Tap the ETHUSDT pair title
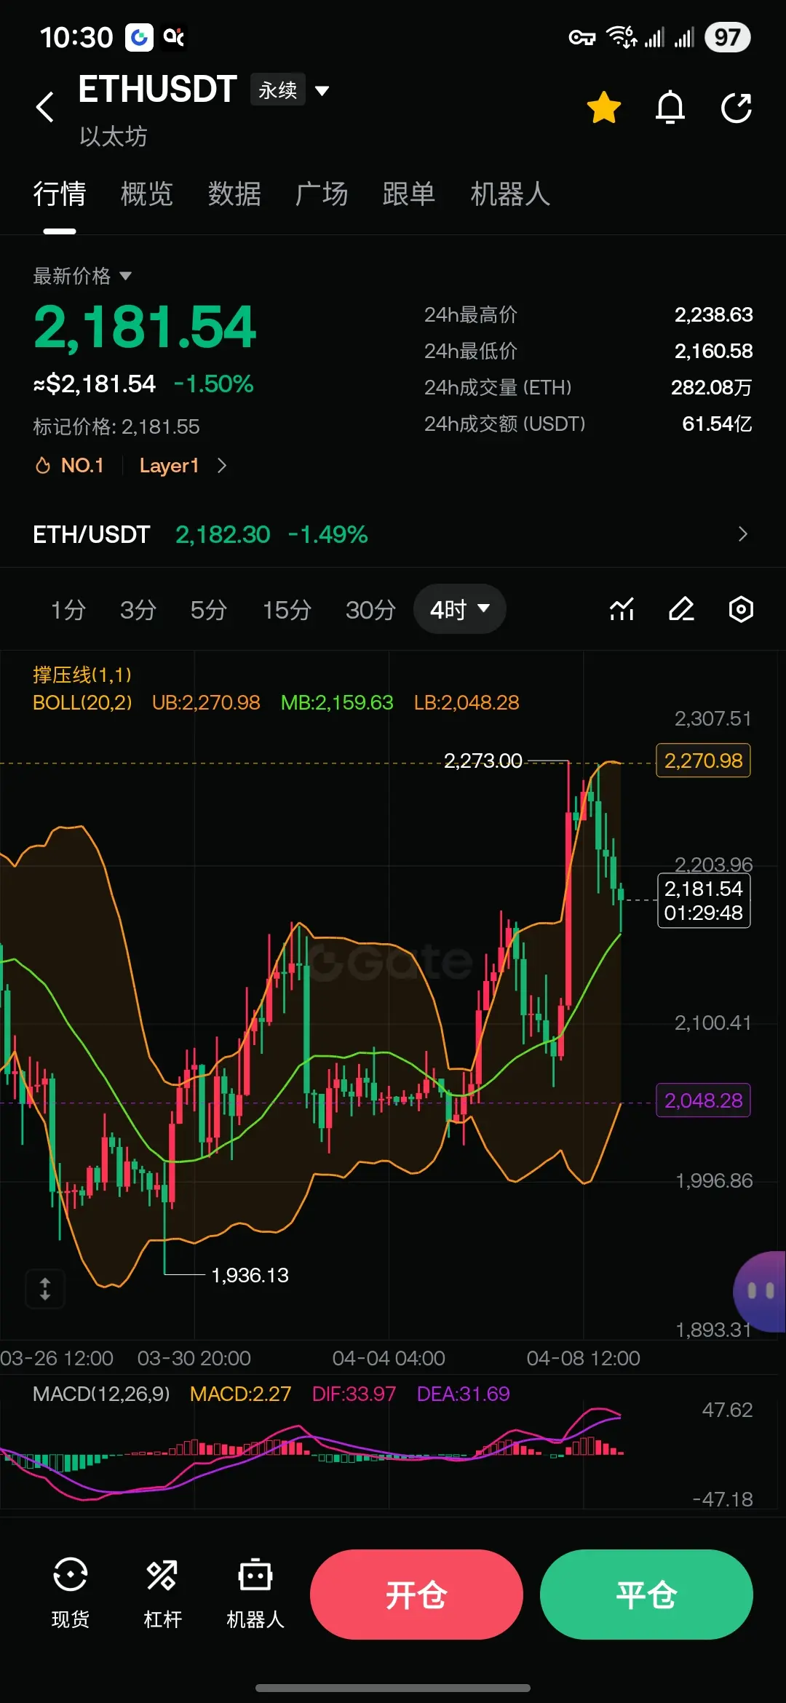 [157, 90]
